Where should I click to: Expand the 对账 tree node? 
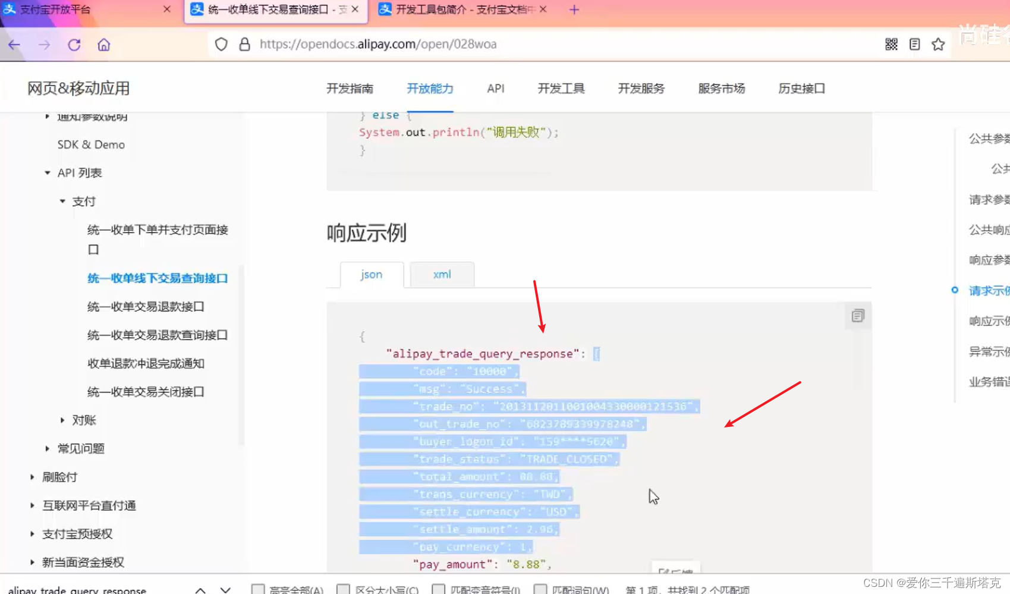pyautogui.click(x=62, y=420)
